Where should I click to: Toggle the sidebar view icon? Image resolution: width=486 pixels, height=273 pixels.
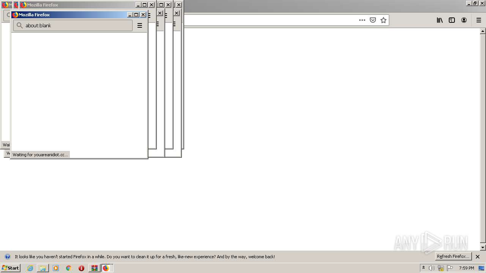452,20
